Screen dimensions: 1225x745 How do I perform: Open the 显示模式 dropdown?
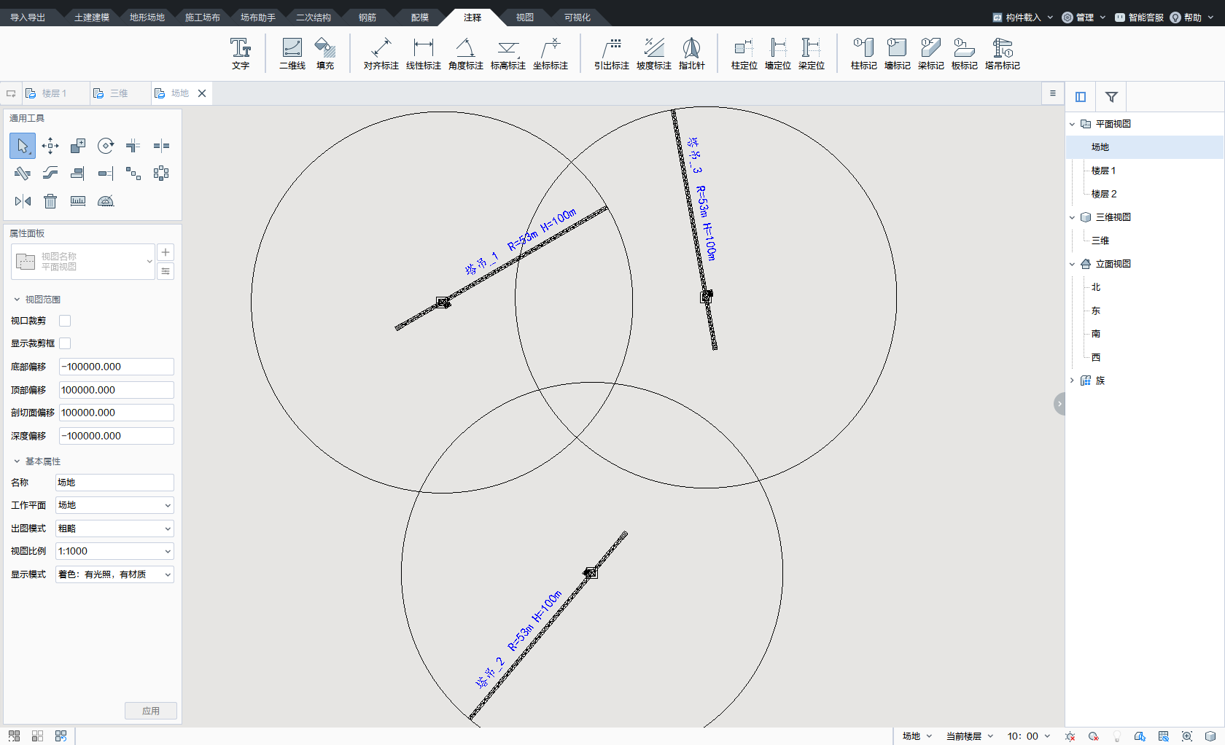tap(114, 574)
